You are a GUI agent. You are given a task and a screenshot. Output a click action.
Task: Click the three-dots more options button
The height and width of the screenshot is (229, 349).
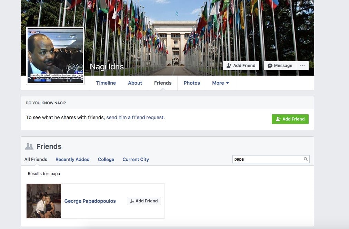(x=302, y=66)
